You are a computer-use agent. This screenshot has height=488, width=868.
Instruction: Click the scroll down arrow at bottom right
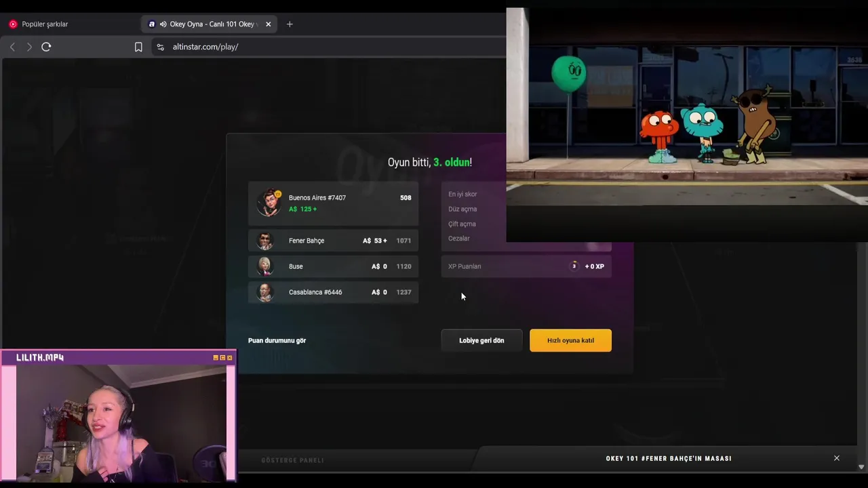coord(861,467)
